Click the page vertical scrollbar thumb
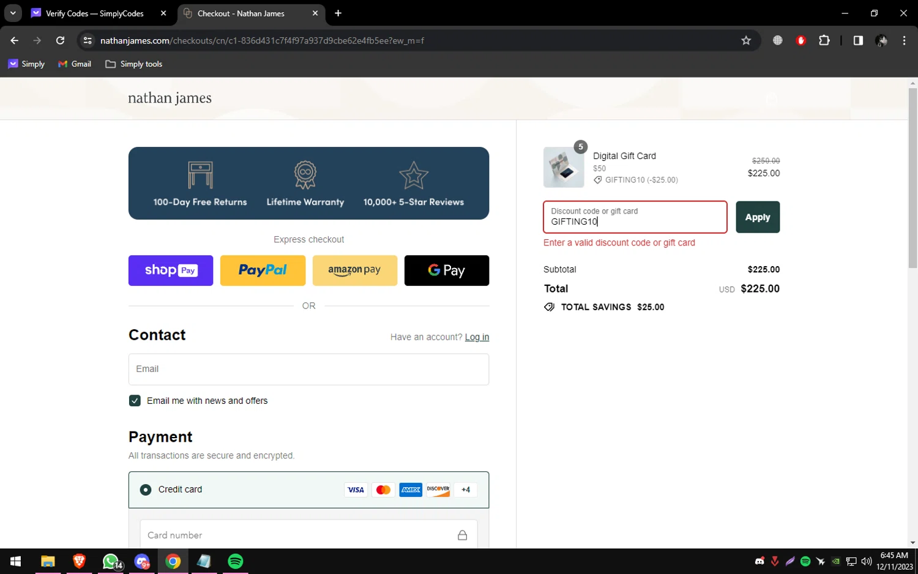Image resolution: width=918 pixels, height=574 pixels. click(912, 177)
